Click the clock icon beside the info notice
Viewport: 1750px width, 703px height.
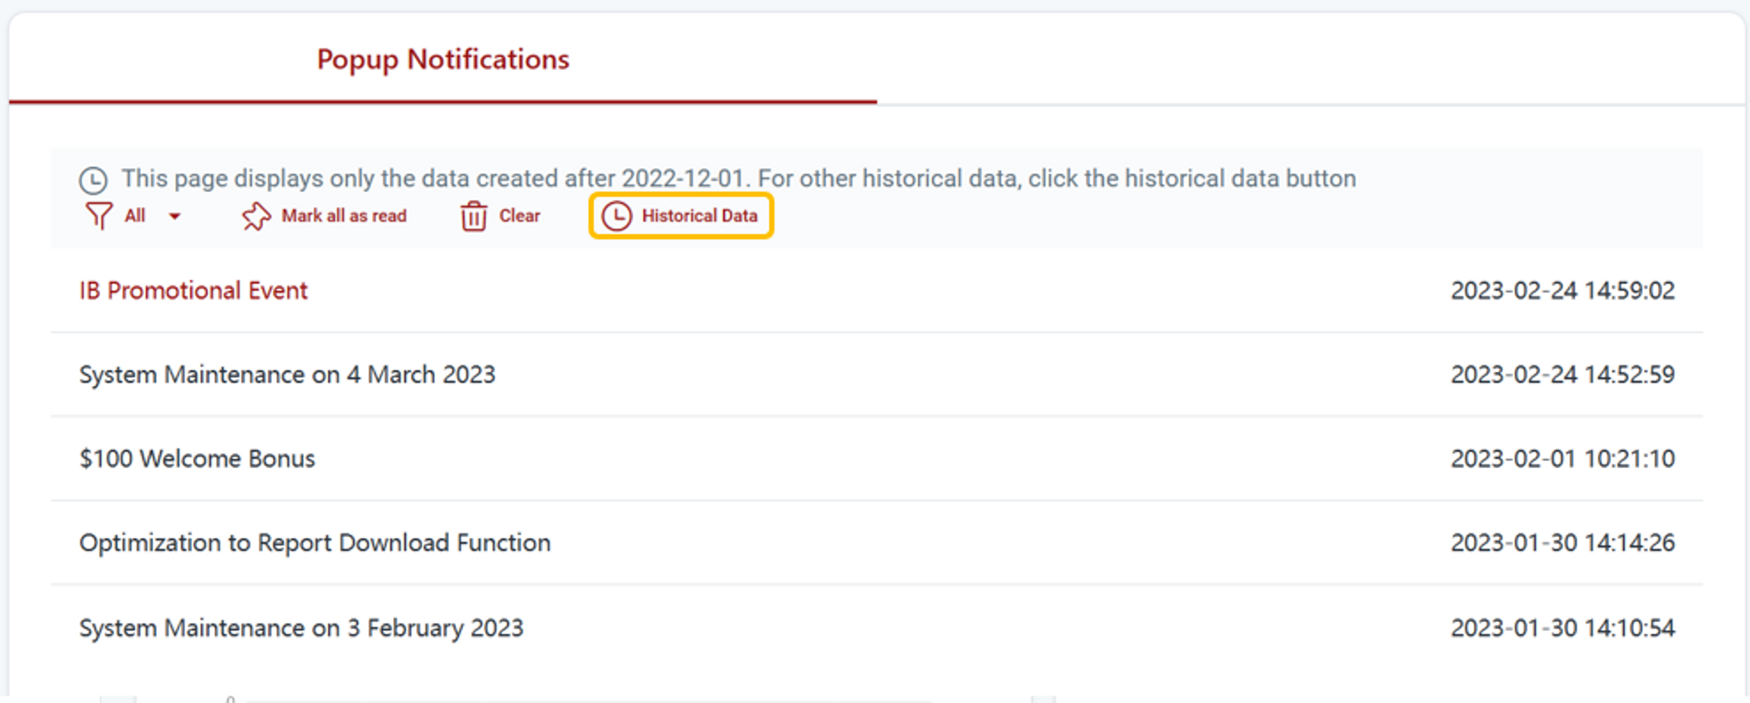click(93, 180)
